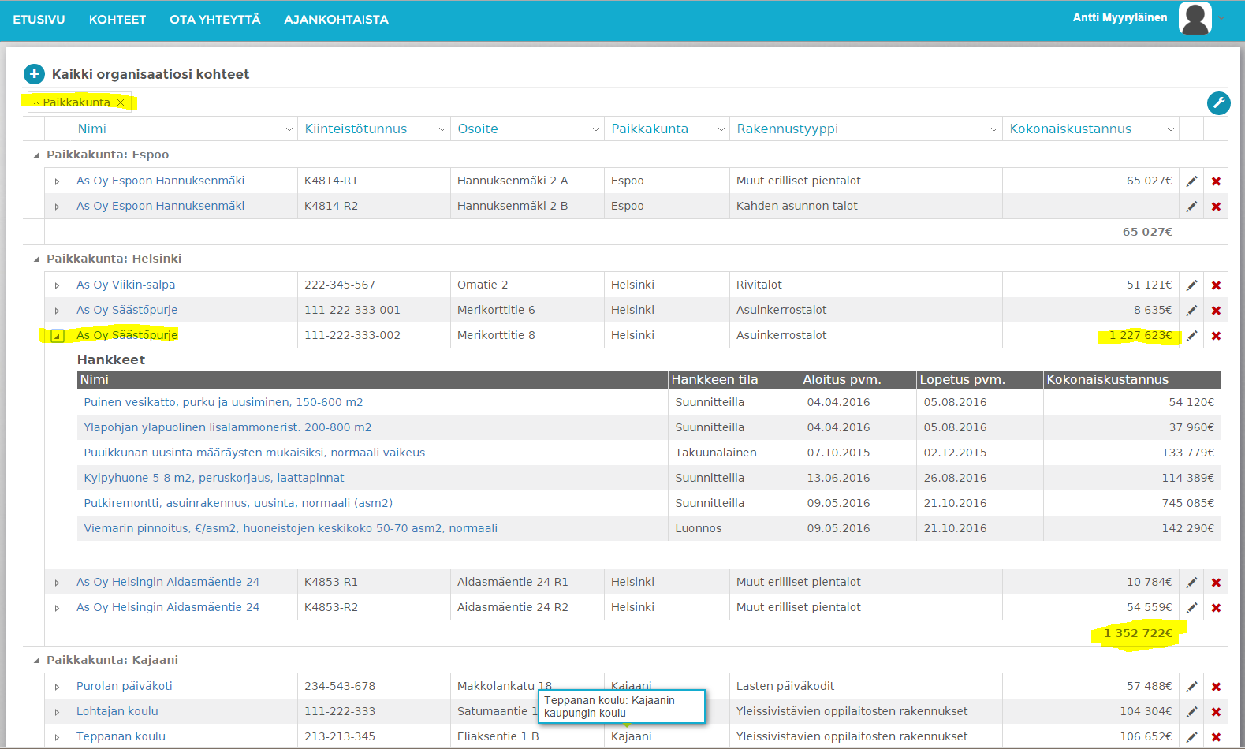
Task: Delete the Aidasmäentie 24 R2 row
Action: pyautogui.click(x=1216, y=608)
